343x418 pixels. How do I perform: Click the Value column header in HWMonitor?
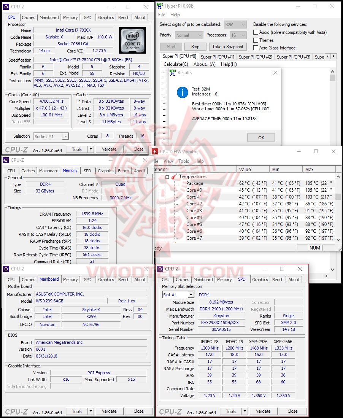tap(252, 169)
